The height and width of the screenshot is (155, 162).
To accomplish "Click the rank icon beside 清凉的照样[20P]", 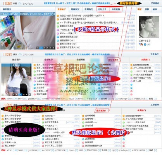I will click(x=58, y=41).
